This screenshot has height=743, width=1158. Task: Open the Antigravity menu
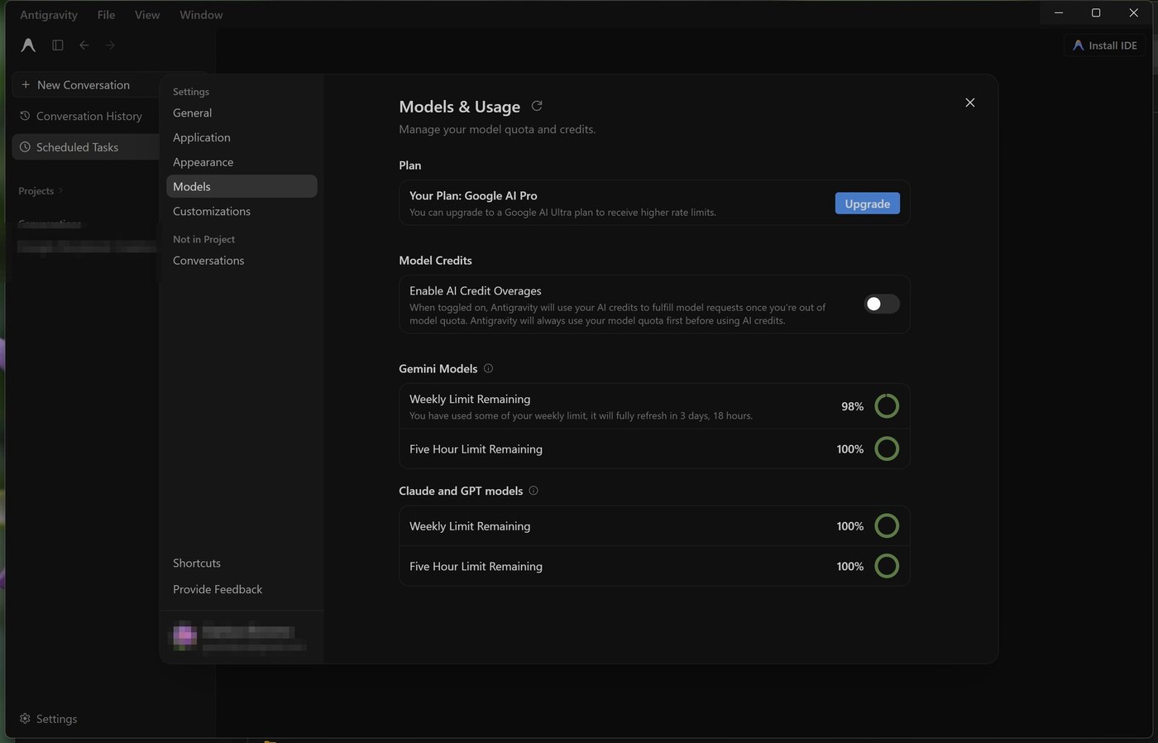click(49, 15)
